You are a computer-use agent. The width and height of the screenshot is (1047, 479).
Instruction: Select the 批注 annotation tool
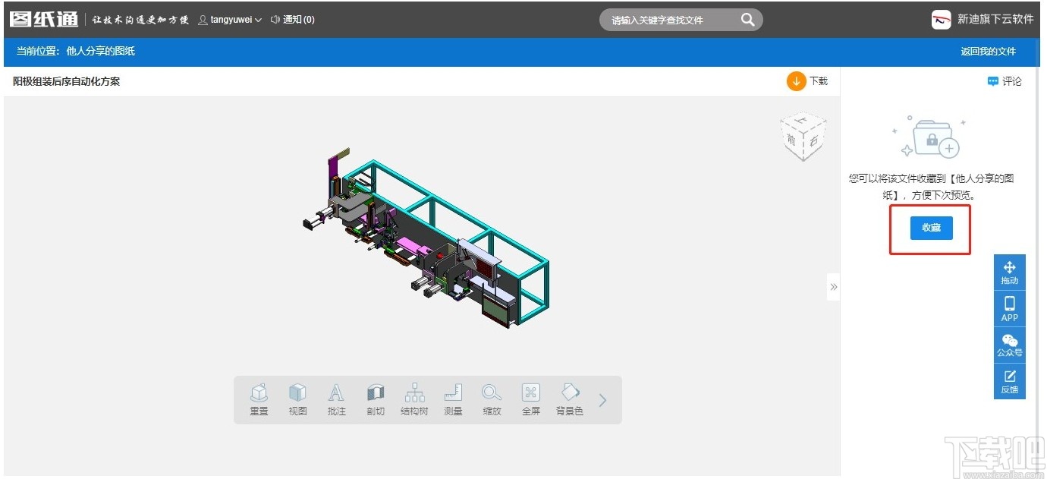click(x=337, y=399)
